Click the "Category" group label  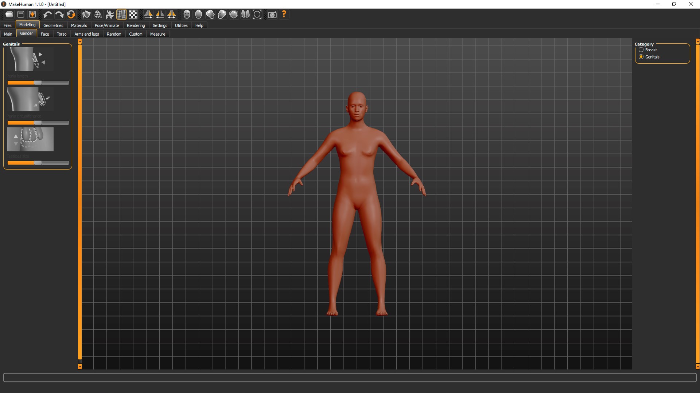click(x=644, y=44)
